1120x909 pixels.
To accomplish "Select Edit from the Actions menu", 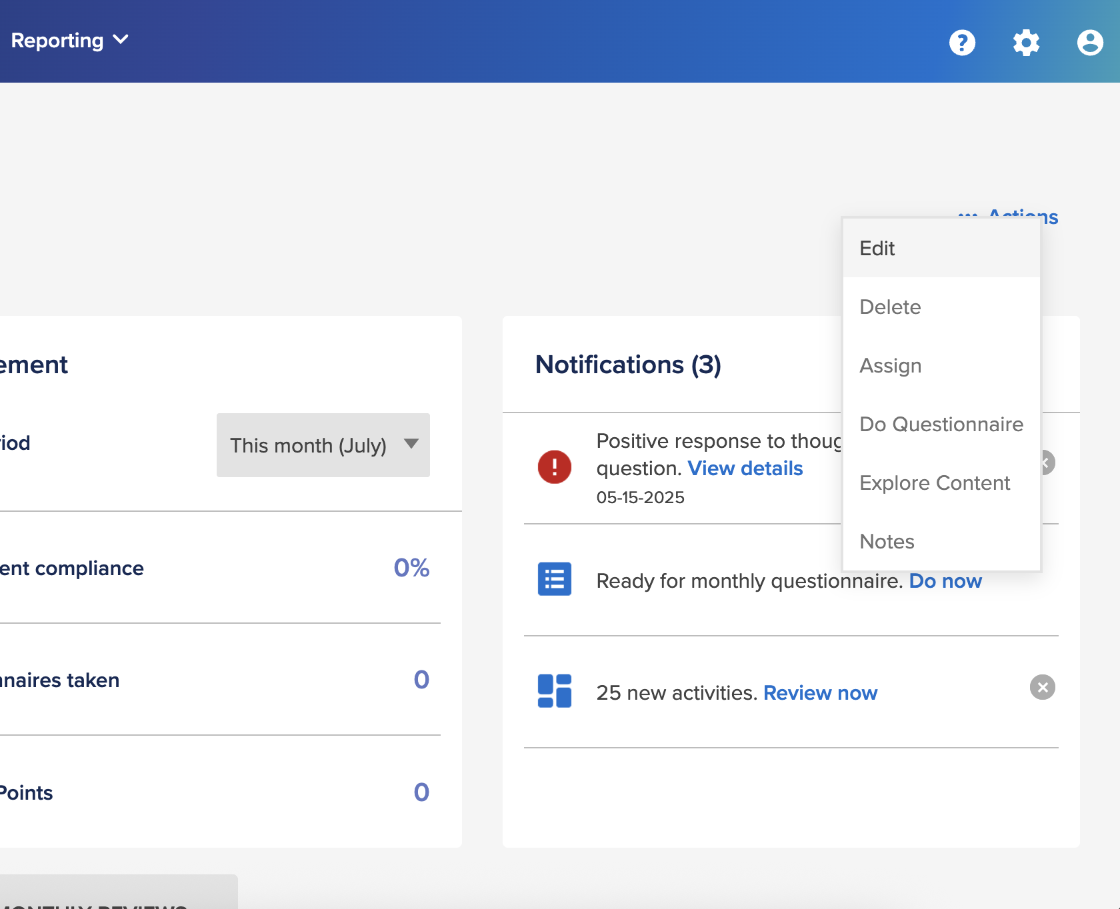I will pos(941,248).
